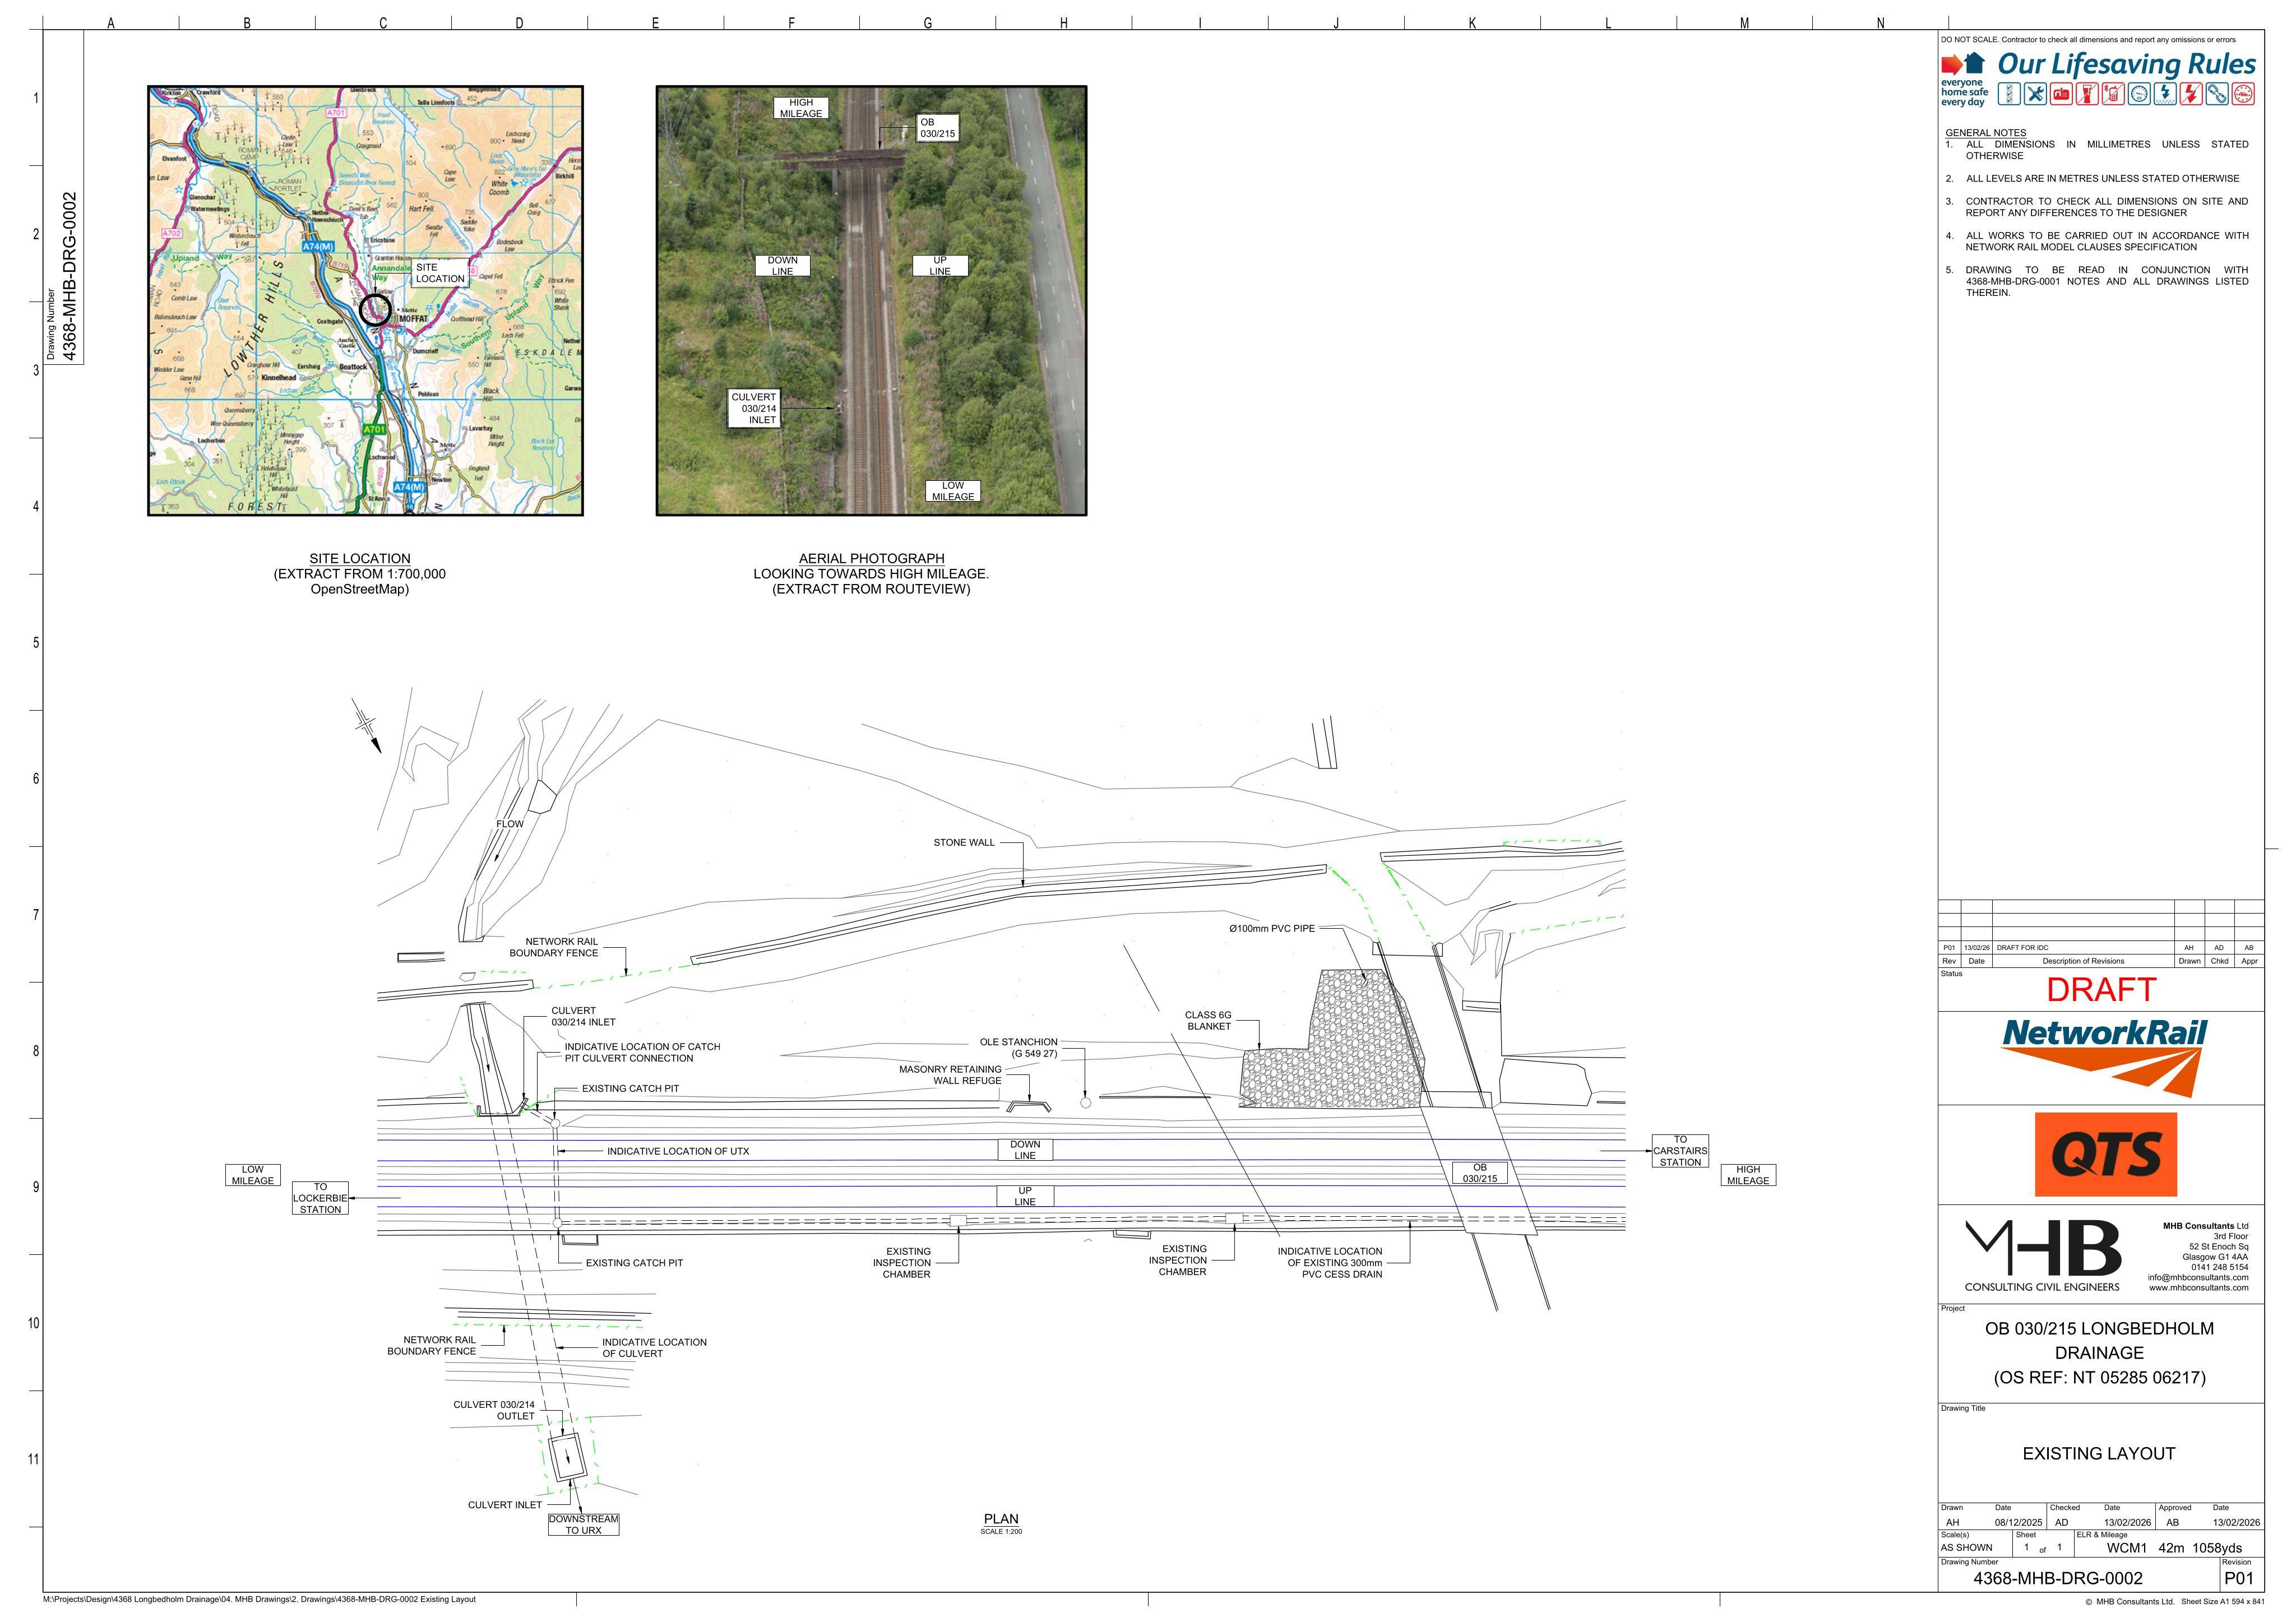Open the Site Location map thumbnail
The image size is (2296, 1622).
click(x=365, y=300)
